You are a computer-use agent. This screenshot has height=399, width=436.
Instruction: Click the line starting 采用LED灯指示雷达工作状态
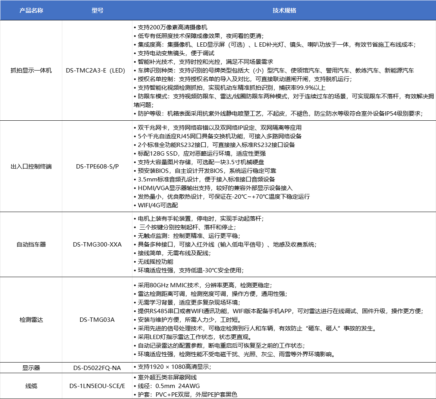(x=193, y=337)
